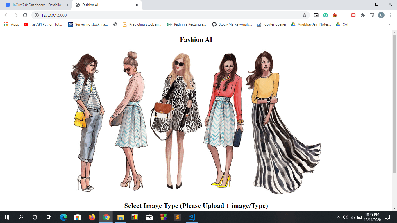Click the Chrome taskbar icon
This screenshot has height=223, width=397.
[106, 217]
